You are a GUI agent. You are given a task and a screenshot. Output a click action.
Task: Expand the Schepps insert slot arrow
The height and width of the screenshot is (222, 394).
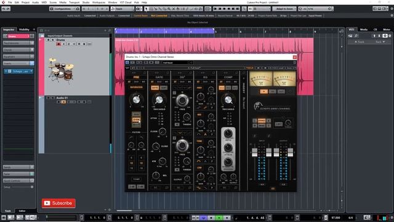pos(31,72)
